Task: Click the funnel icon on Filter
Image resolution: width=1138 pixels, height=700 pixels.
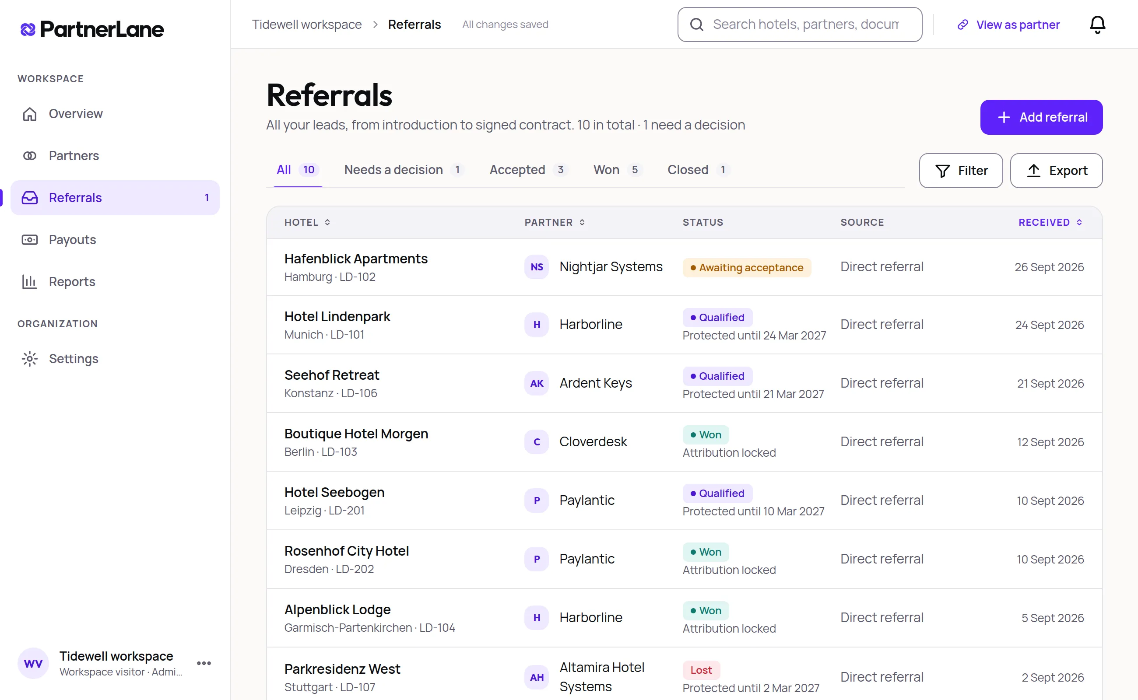Action: [x=942, y=171]
